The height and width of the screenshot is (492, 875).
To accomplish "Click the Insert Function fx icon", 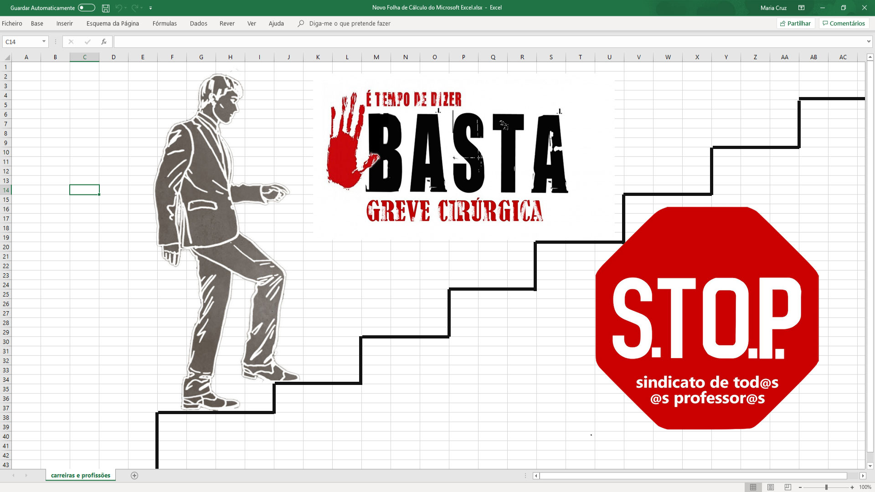I will [104, 41].
